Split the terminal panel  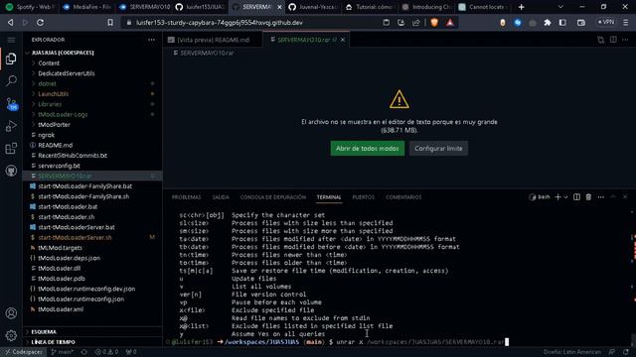[x=576, y=197]
